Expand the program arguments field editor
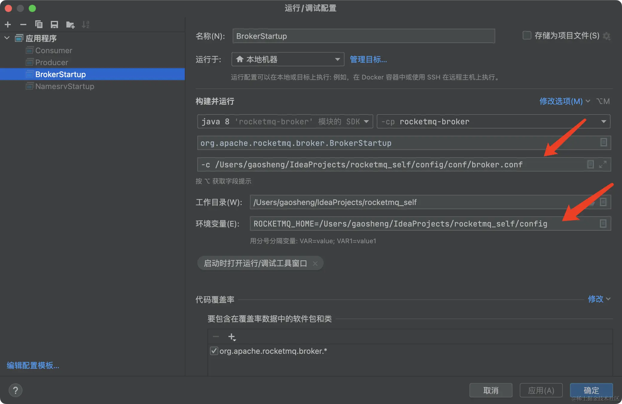 603,164
